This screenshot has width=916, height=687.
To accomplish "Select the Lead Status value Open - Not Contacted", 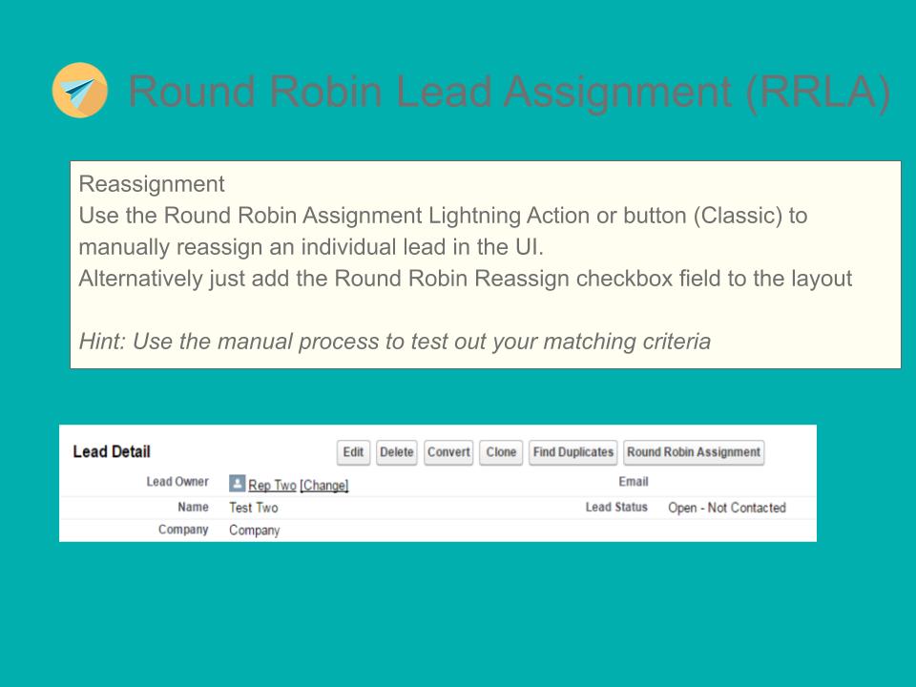I will tap(726, 508).
